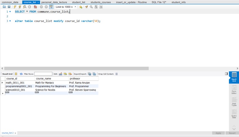Screen dimensions: 239x137
Task: Apply changes with Apply button
Action: click(218, 133)
